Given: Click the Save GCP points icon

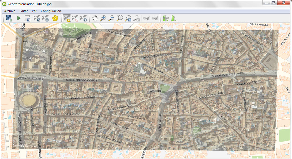Looking at the screenshot, I should click(x=45, y=18).
